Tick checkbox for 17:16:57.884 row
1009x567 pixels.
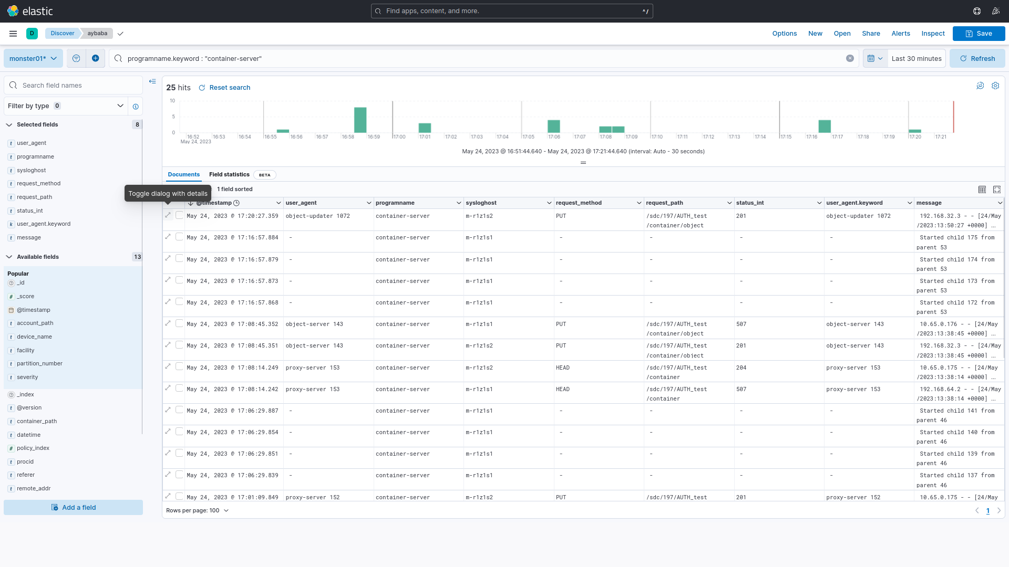(x=180, y=237)
